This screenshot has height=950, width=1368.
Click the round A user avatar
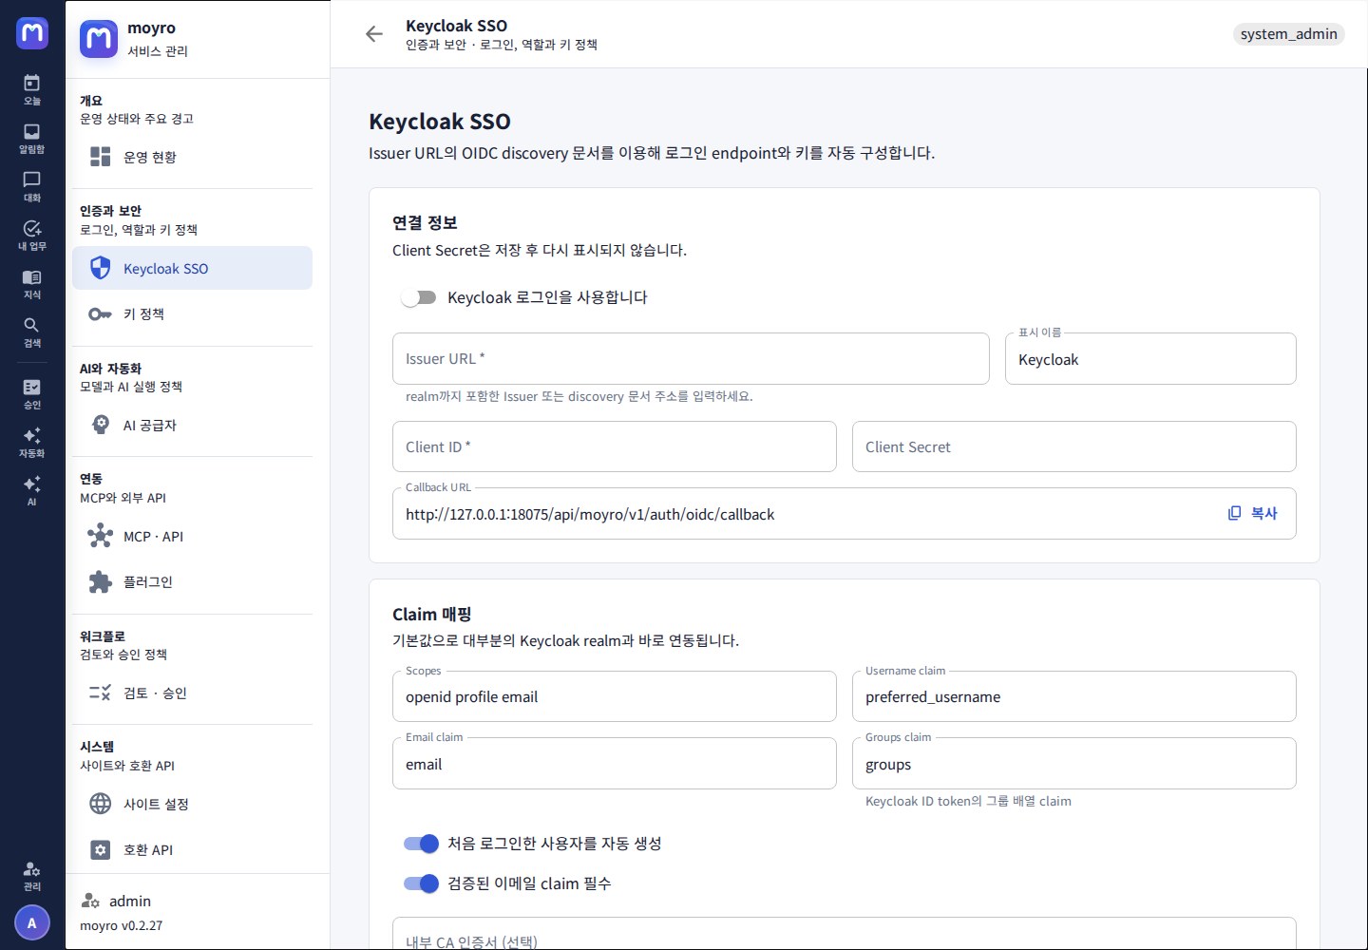pyautogui.click(x=32, y=922)
